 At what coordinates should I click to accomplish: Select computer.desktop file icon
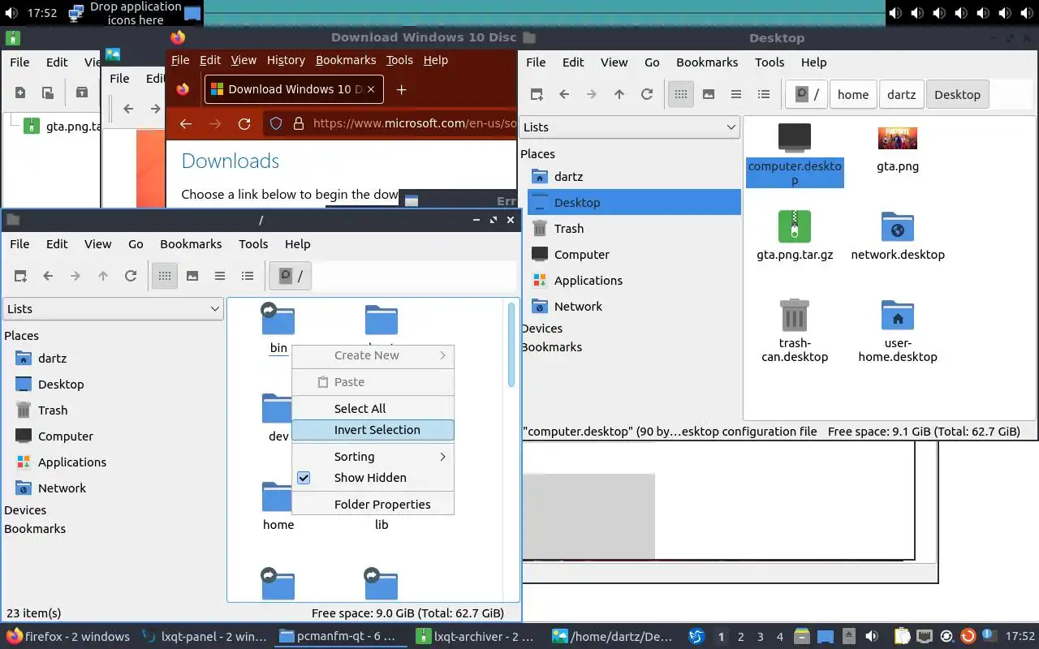[x=795, y=138]
